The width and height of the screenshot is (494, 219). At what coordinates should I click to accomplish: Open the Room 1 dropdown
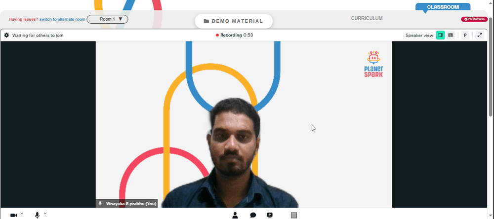pyautogui.click(x=107, y=19)
